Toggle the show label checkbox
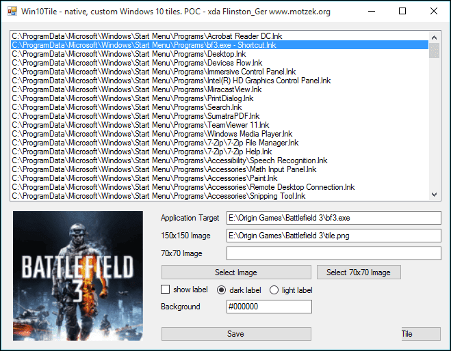 [166, 290]
